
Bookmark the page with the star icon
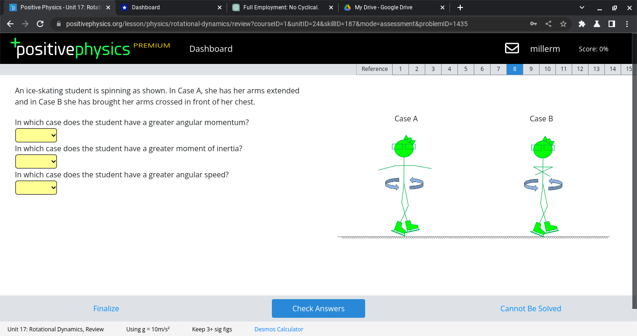coord(562,23)
